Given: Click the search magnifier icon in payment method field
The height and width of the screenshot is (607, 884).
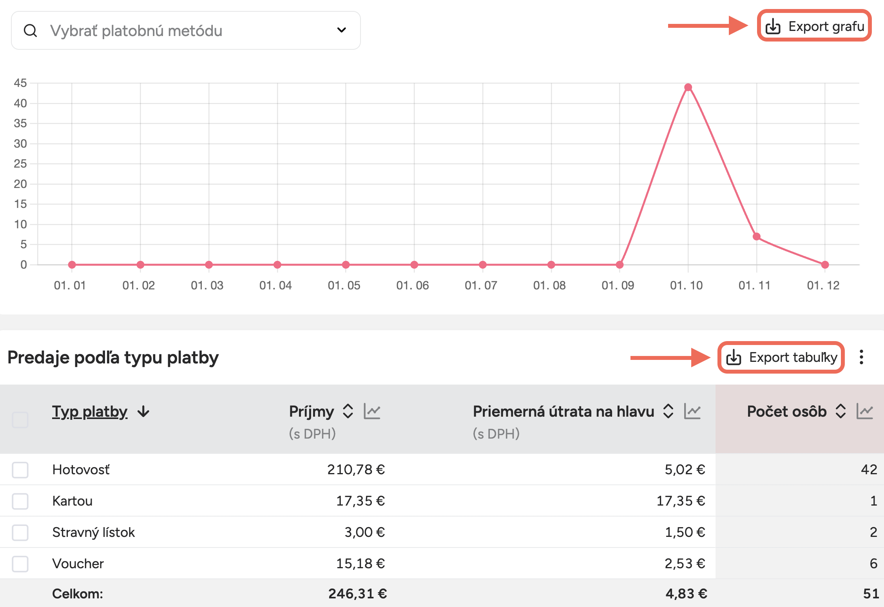Looking at the screenshot, I should click(x=30, y=31).
